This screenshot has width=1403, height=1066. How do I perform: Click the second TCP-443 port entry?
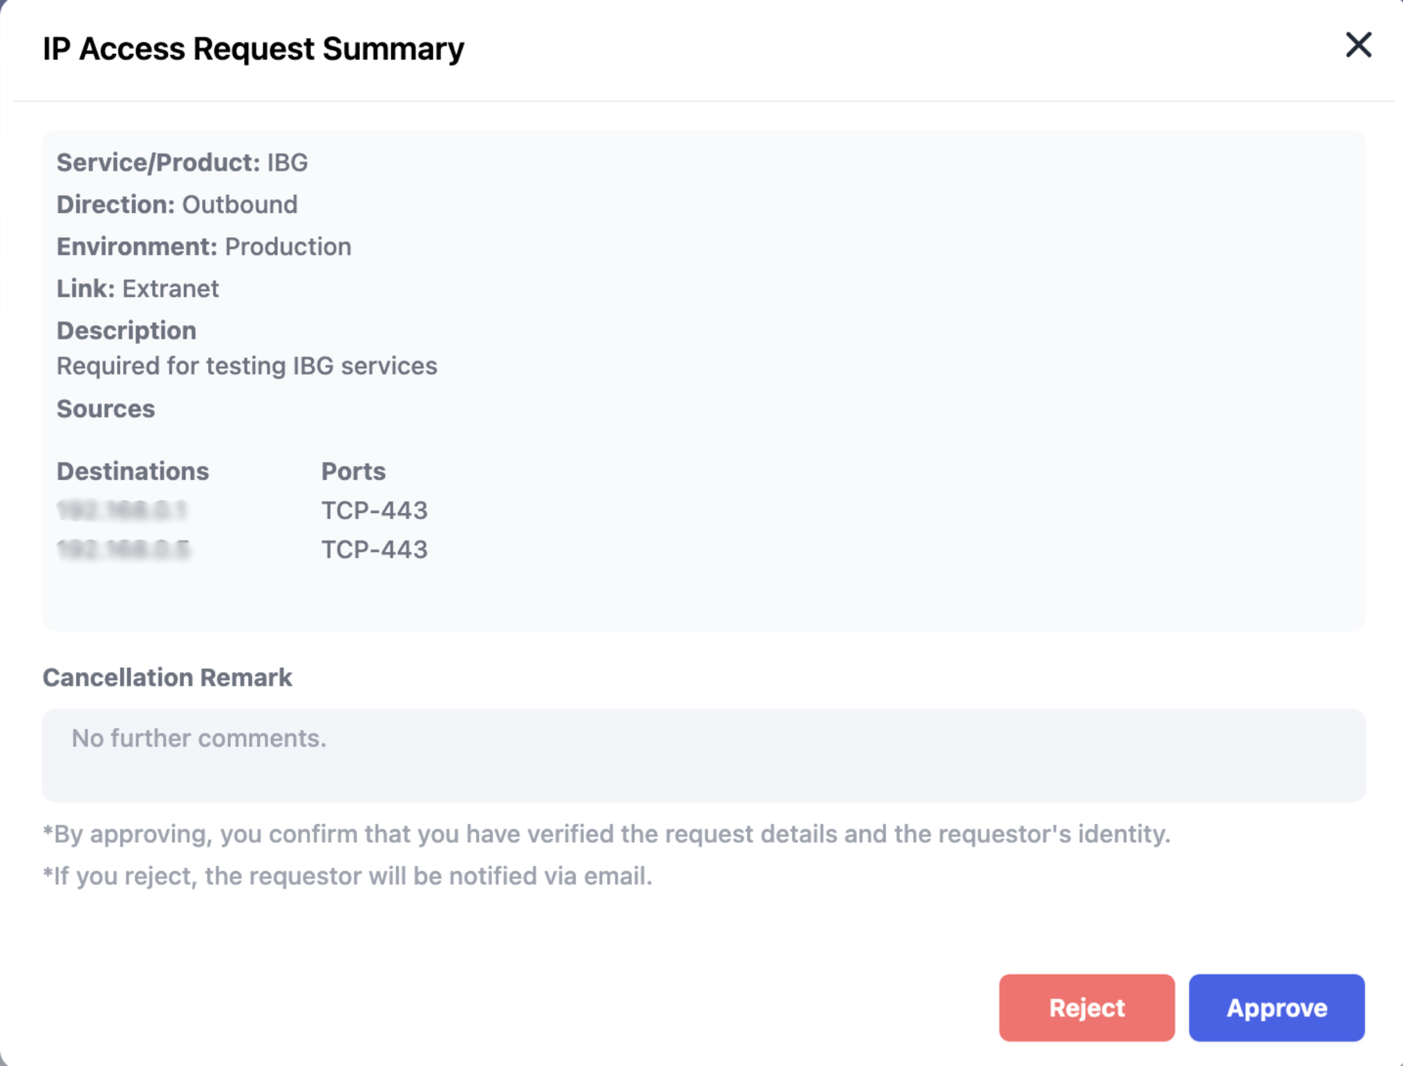(x=375, y=549)
